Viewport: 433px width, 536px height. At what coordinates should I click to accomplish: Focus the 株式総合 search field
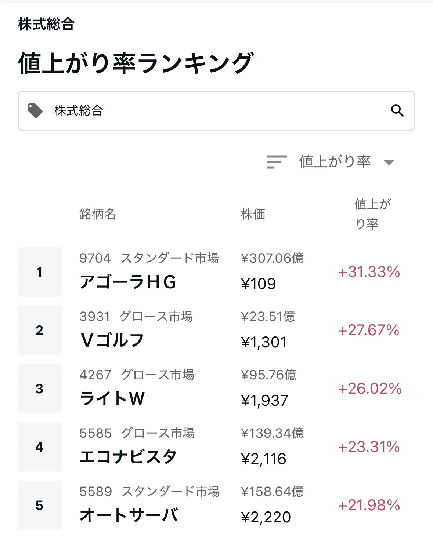point(216,111)
